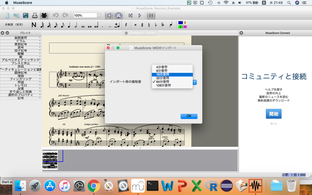Expand the ドラム palette
Image resolution: width=312 pixels, height=195 pixels.
point(21,41)
